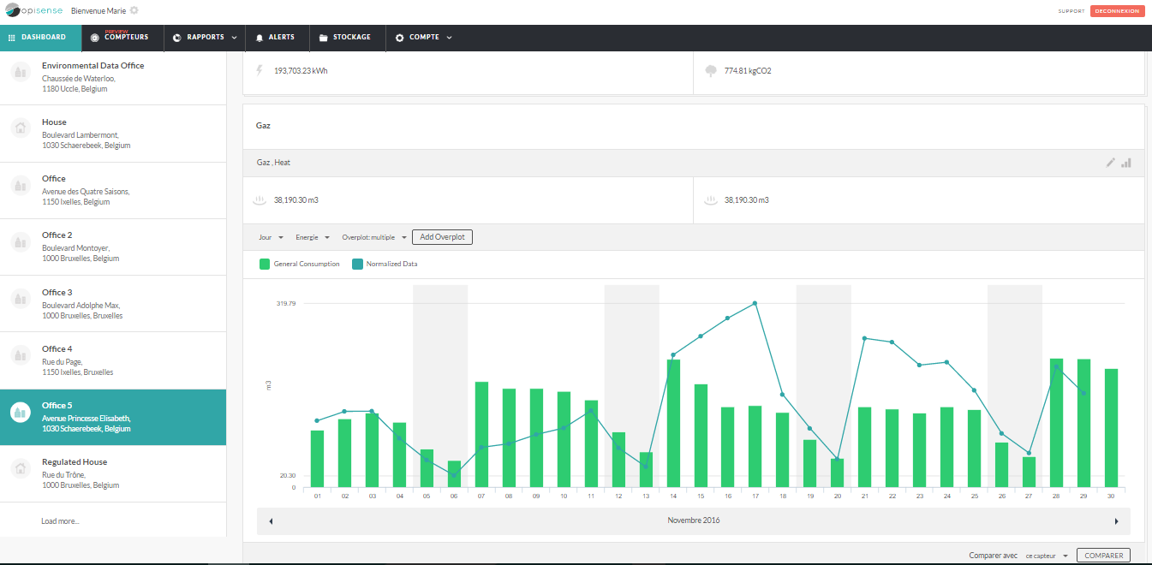The image size is (1152, 565).
Task: Go to next month with right arrow
Action: coord(1116,520)
